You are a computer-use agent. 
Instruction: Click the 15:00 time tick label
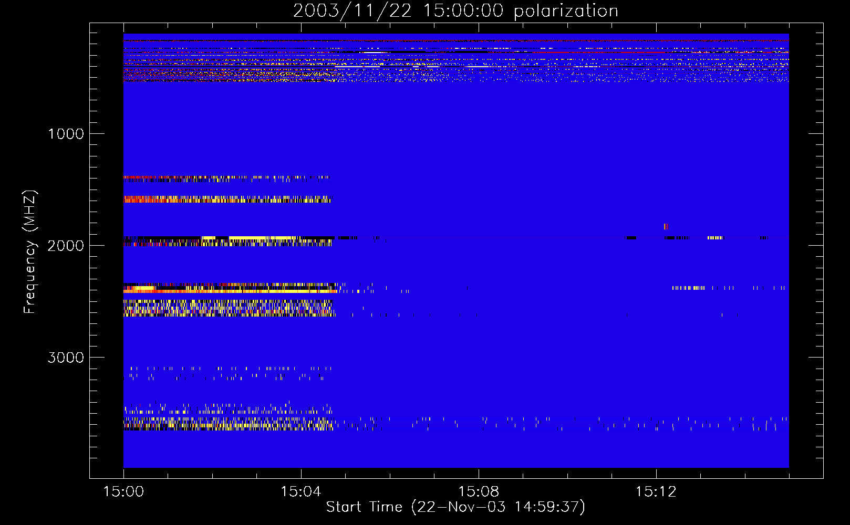(x=123, y=491)
